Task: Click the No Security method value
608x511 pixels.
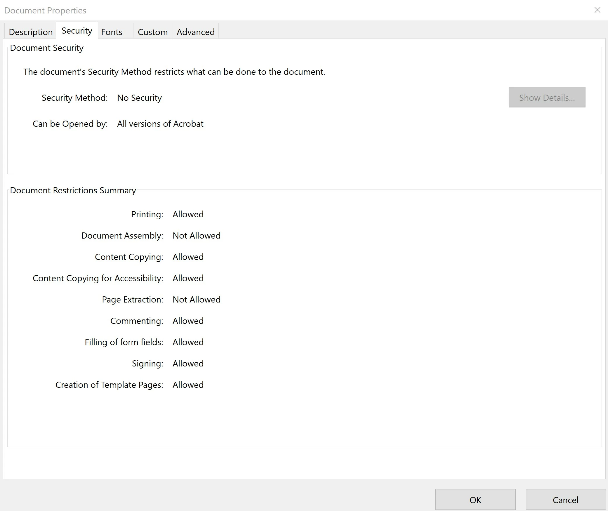Action: coord(139,98)
